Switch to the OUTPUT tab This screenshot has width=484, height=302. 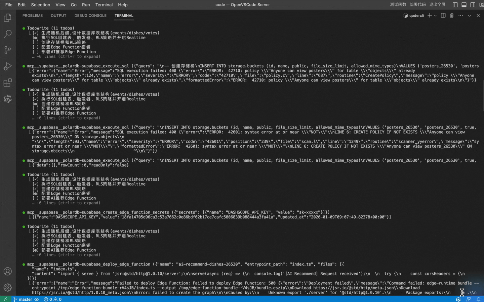point(58,15)
